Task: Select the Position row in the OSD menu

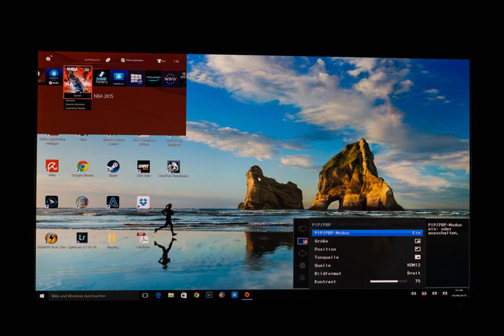Action: coord(367,249)
